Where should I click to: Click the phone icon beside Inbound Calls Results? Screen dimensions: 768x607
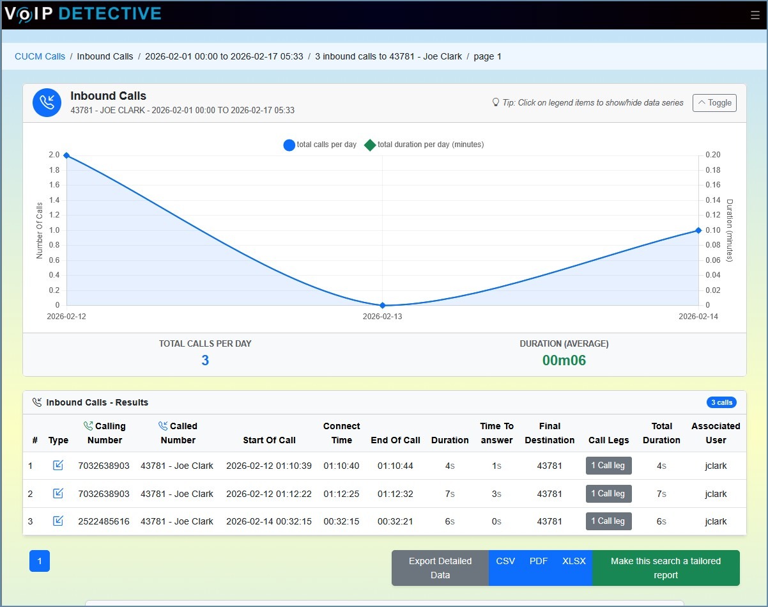point(37,402)
